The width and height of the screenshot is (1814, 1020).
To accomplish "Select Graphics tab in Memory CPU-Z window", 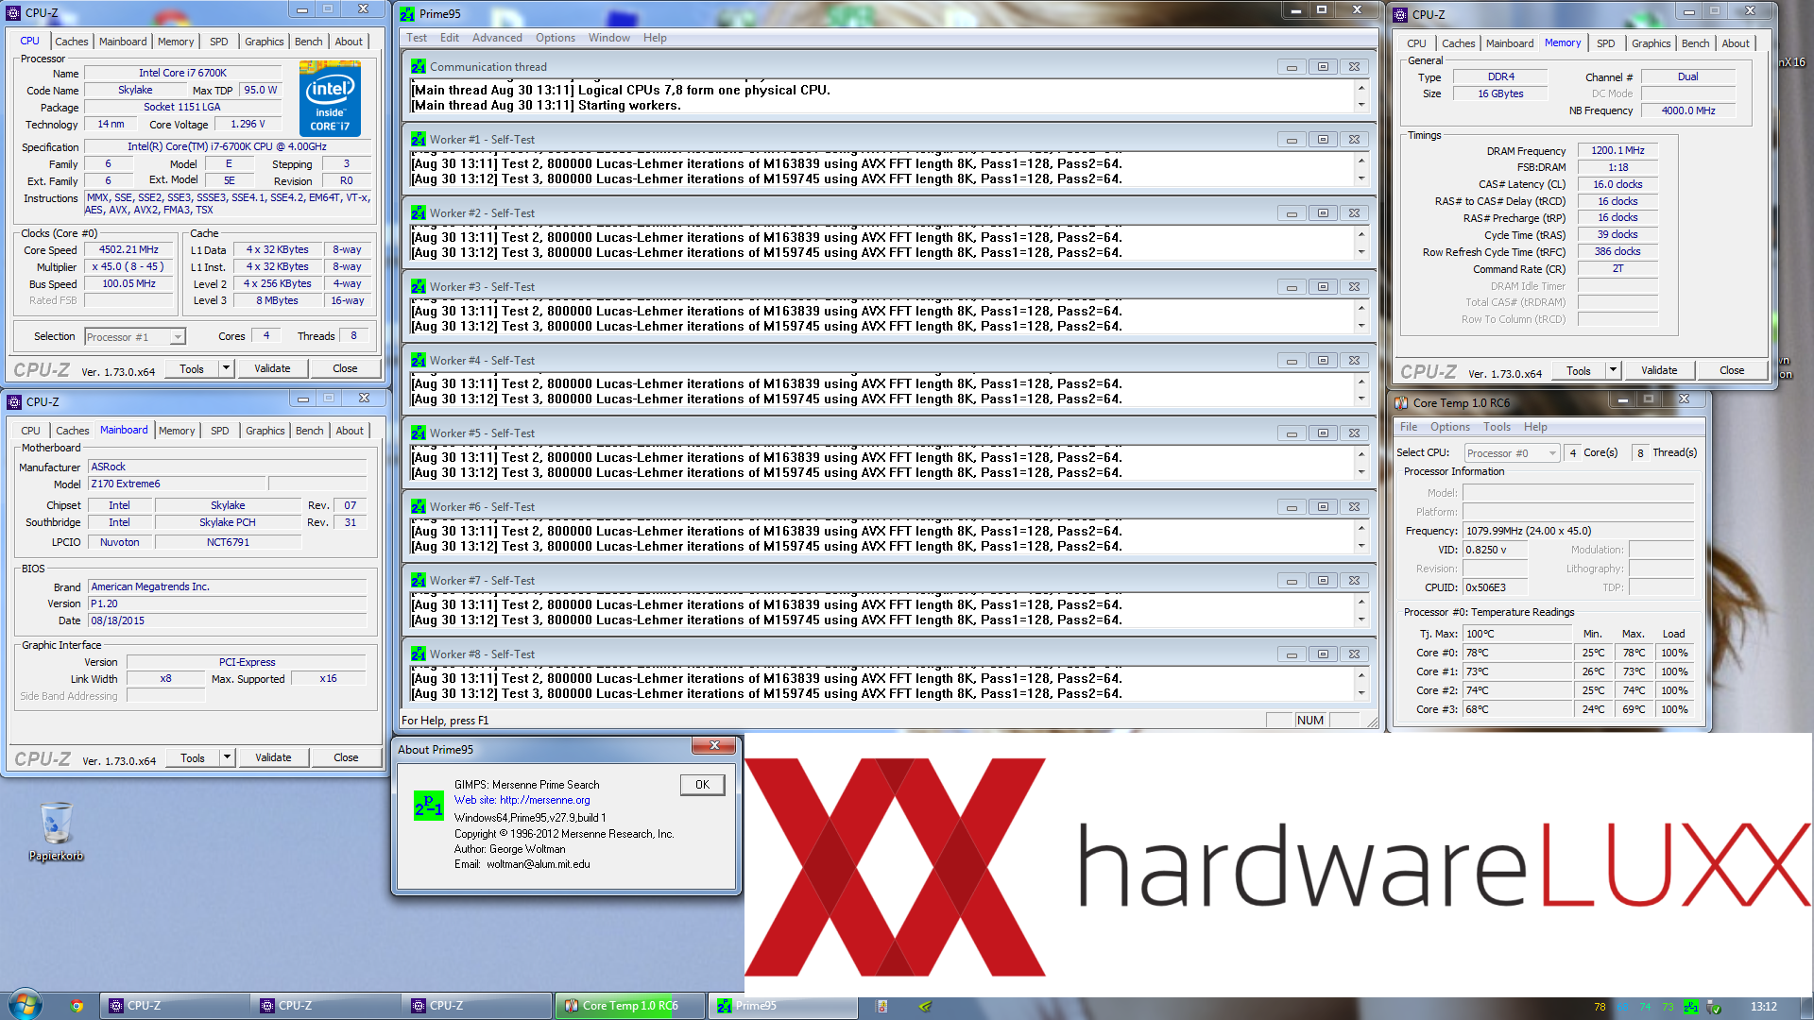I will point(1651,43).
